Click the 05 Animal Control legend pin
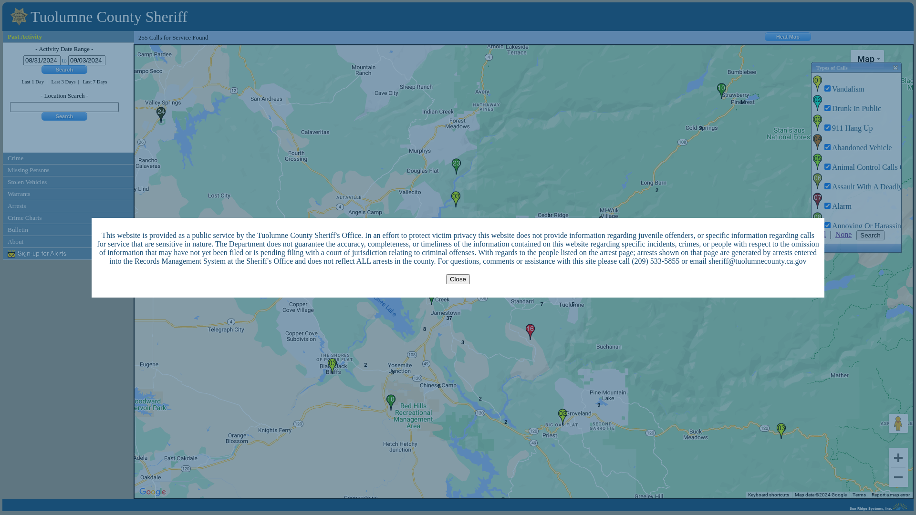The height and width of the screenshot is (515, 916). pos(817,162)
